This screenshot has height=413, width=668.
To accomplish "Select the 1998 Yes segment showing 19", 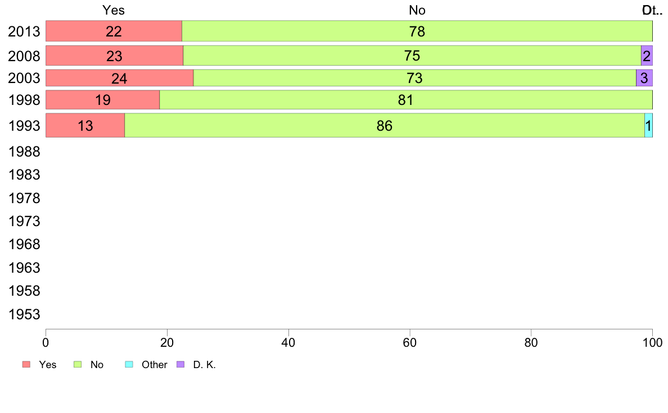I will [x=103, y=100].
